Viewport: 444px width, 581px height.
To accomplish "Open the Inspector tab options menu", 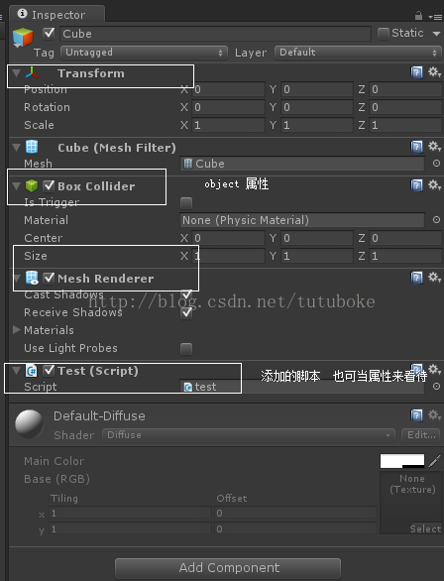I will [x=435, y=17].
